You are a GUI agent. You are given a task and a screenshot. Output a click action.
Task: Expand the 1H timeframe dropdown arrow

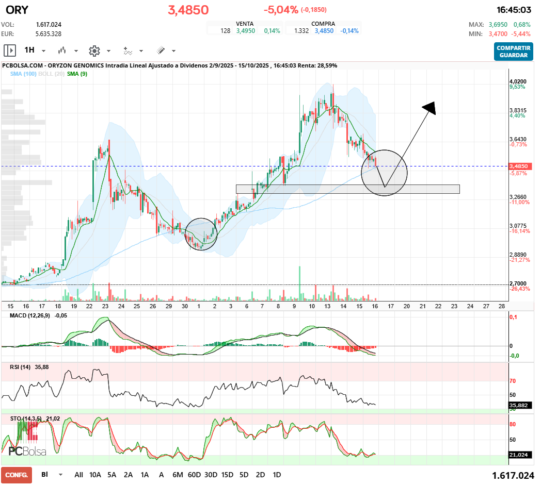(44, 51)
